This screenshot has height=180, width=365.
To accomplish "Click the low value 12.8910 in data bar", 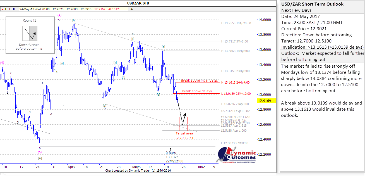I will tap(87, 9).
